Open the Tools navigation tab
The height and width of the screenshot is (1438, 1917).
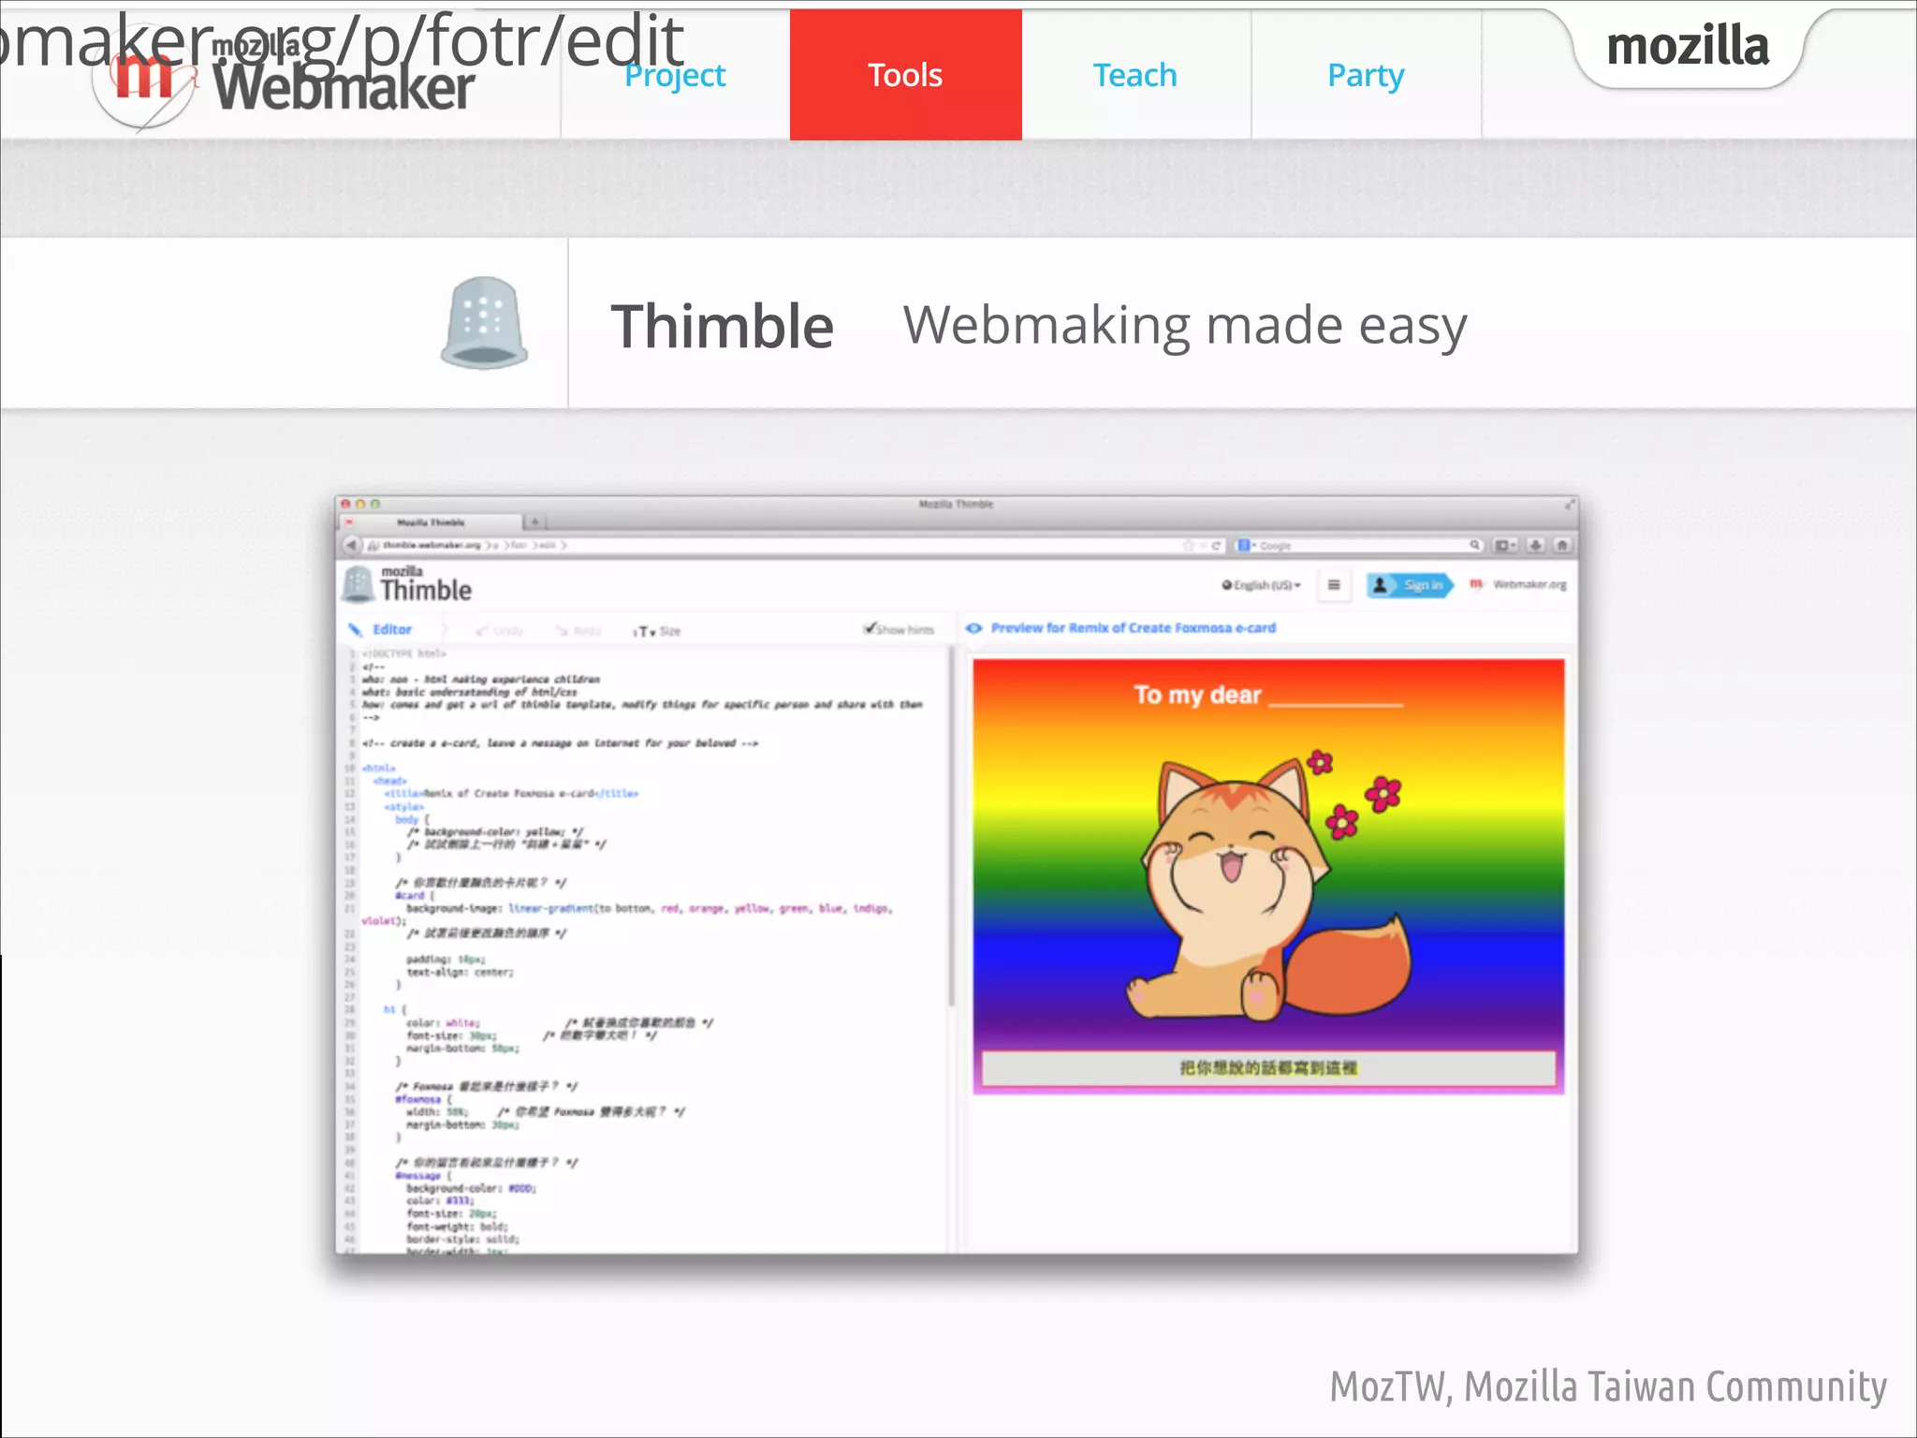[x=905, y=75]
